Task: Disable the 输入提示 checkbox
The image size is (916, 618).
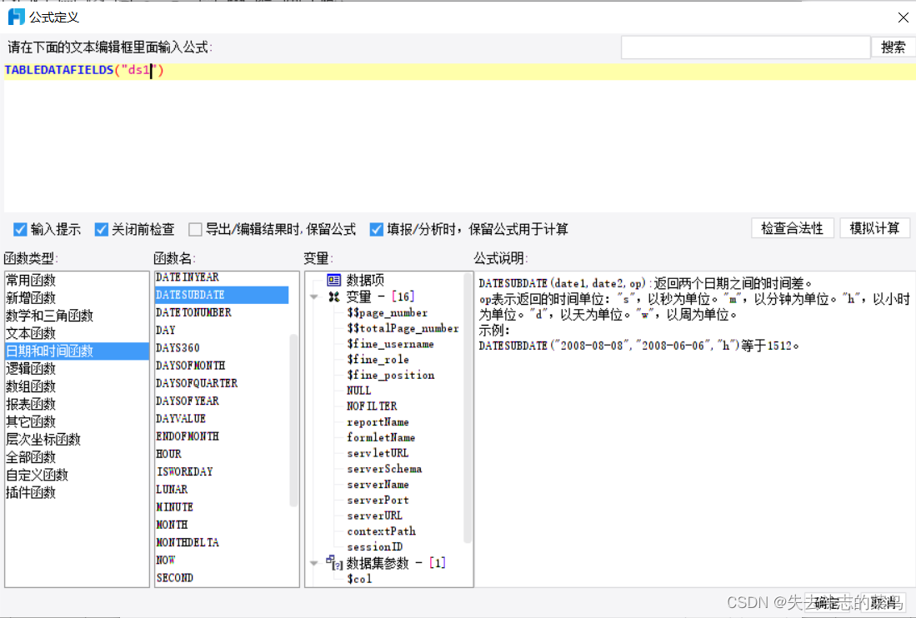Action: tap(20, 230)
